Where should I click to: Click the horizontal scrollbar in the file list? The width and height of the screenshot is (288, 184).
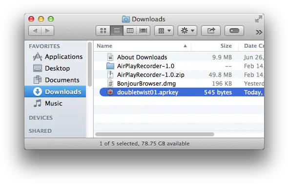click(x=155, y=134)
